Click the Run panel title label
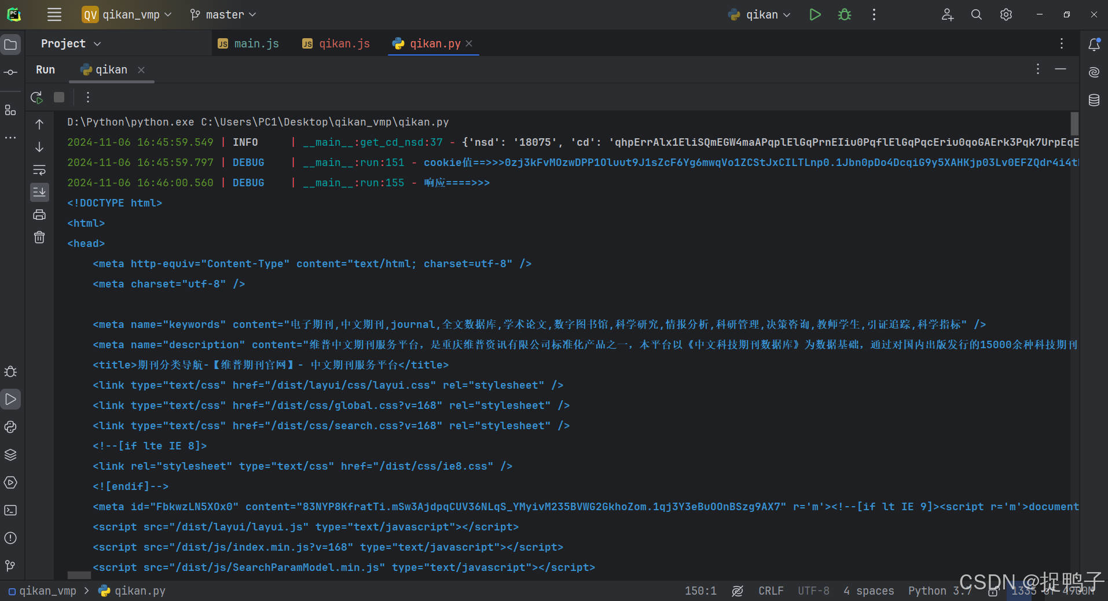Viewport: 1108px width, 601px height. pyautogui.click(x=46, y=70)
